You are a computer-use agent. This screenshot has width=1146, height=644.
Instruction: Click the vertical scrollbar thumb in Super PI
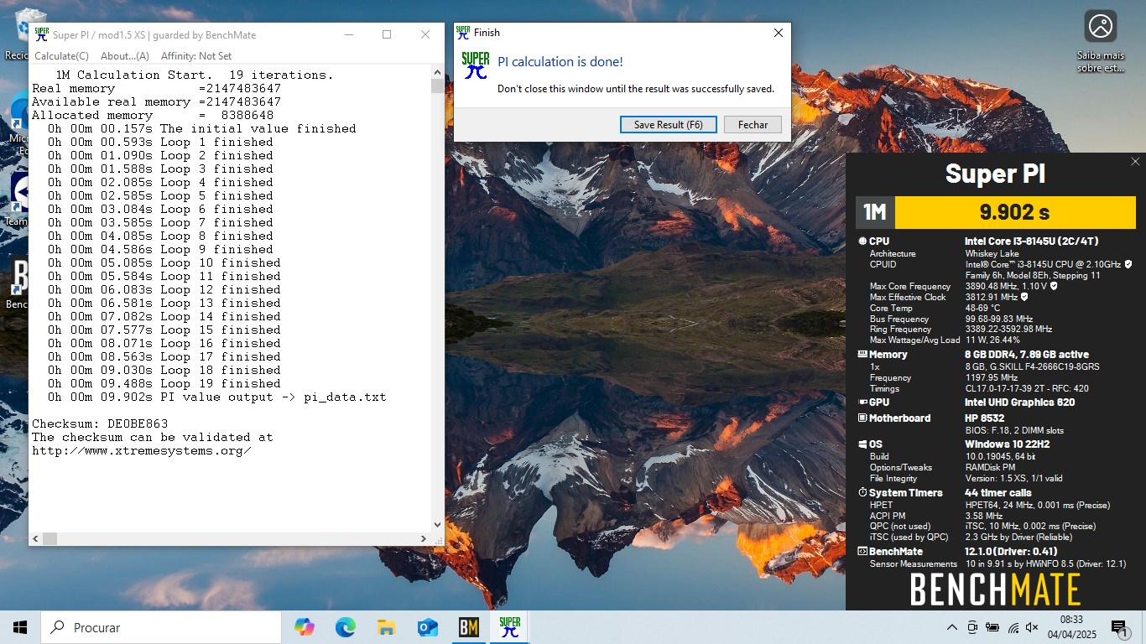pos(437,86)
